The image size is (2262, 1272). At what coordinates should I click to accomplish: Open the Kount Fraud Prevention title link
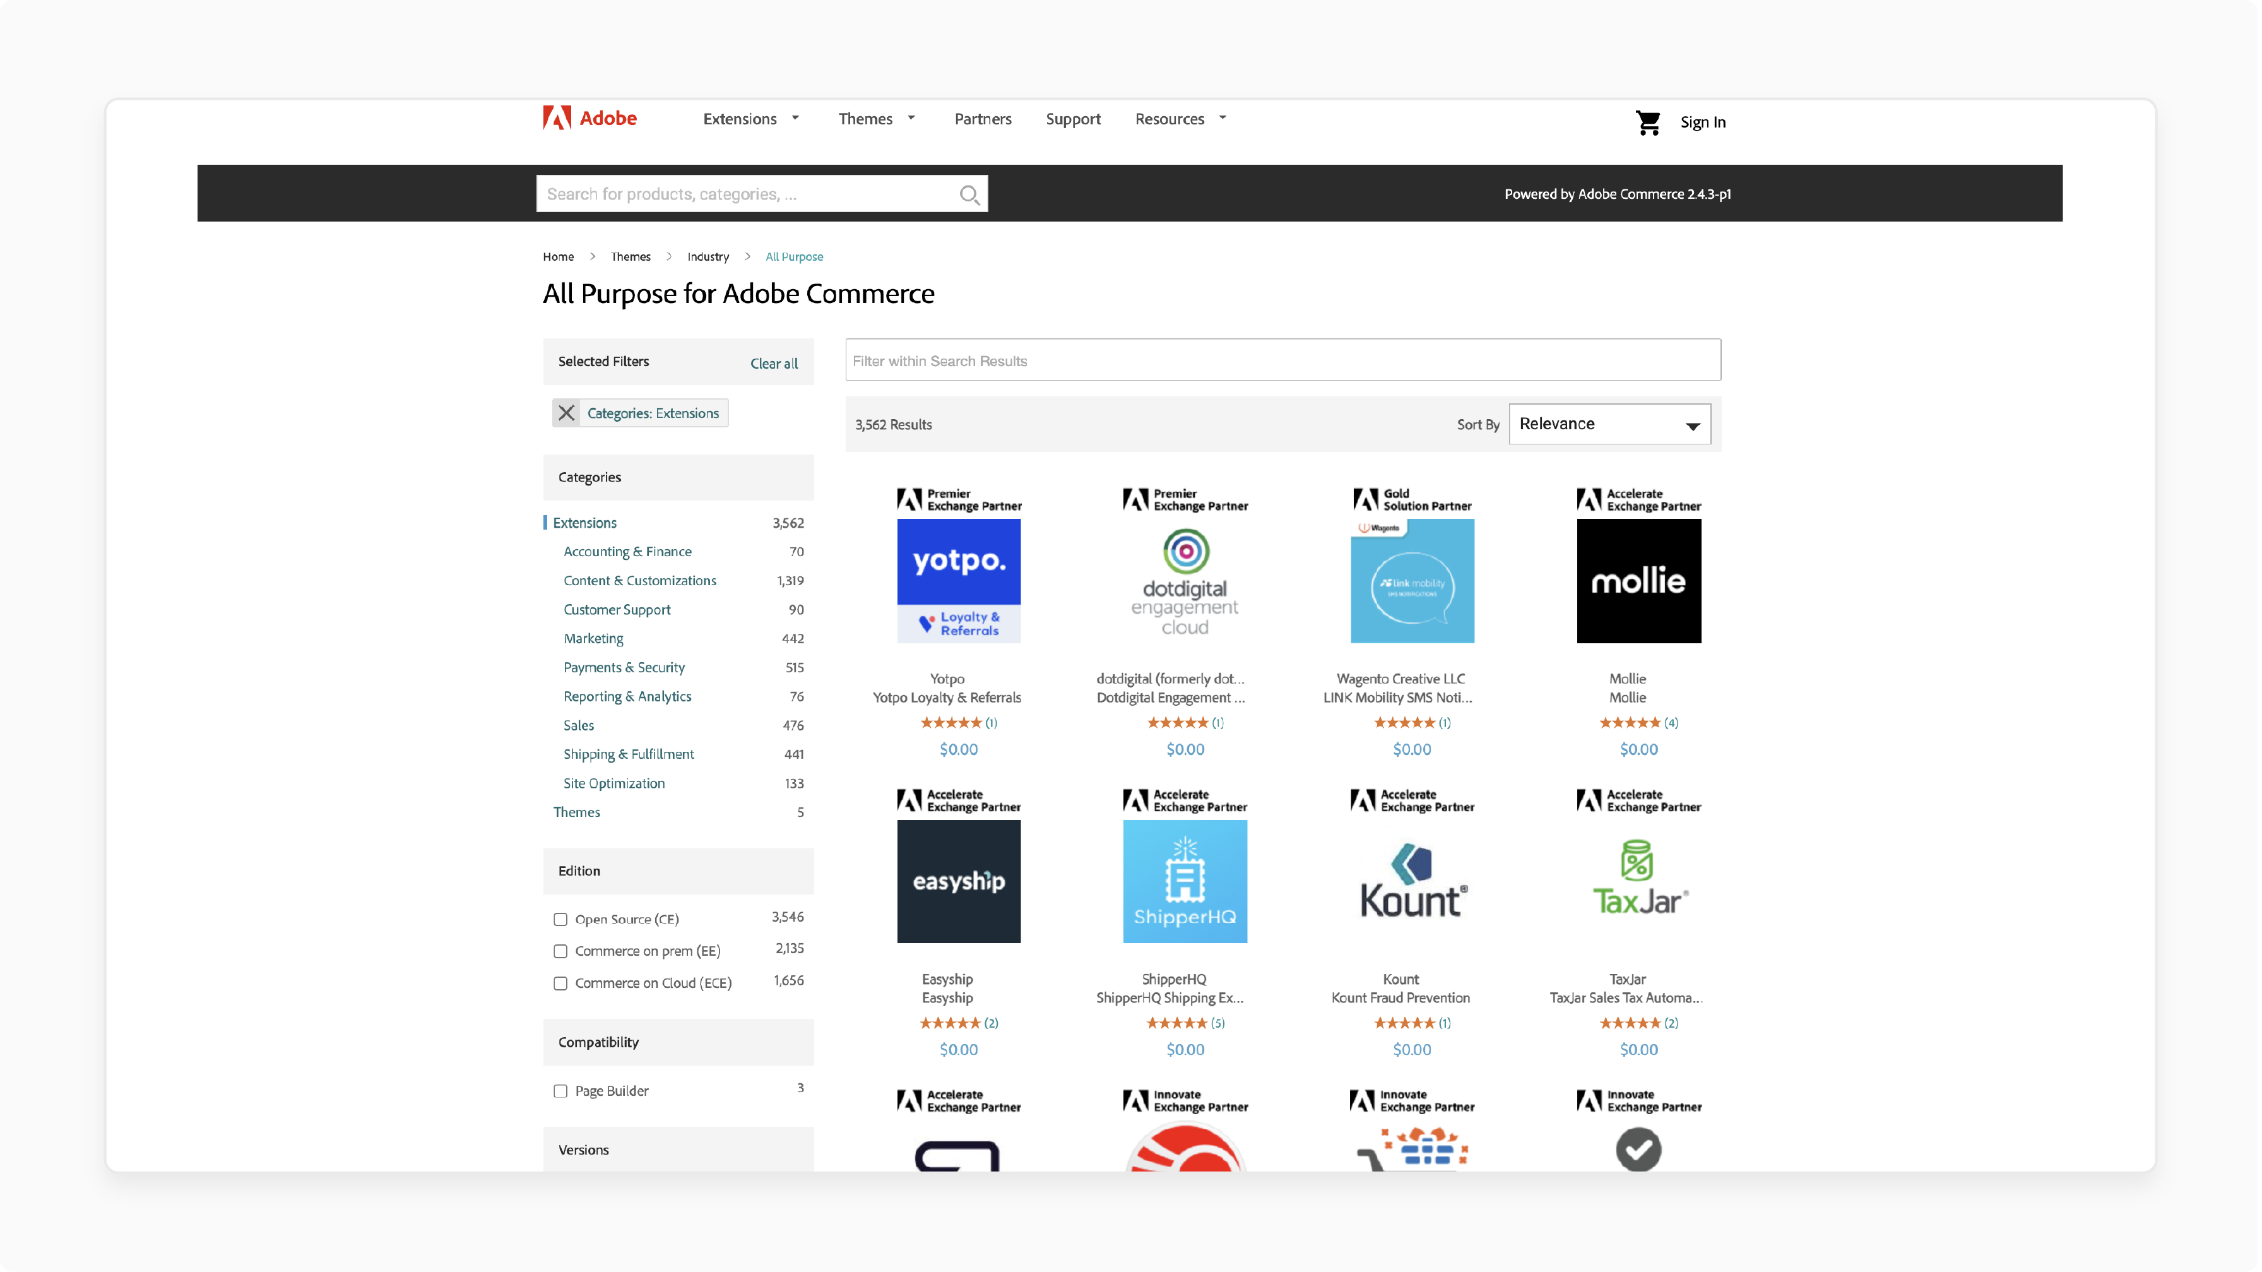pyautogui.click(x=1400, y=998)
